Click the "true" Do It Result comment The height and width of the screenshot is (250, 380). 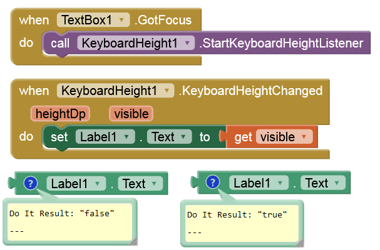coord(242,223)
